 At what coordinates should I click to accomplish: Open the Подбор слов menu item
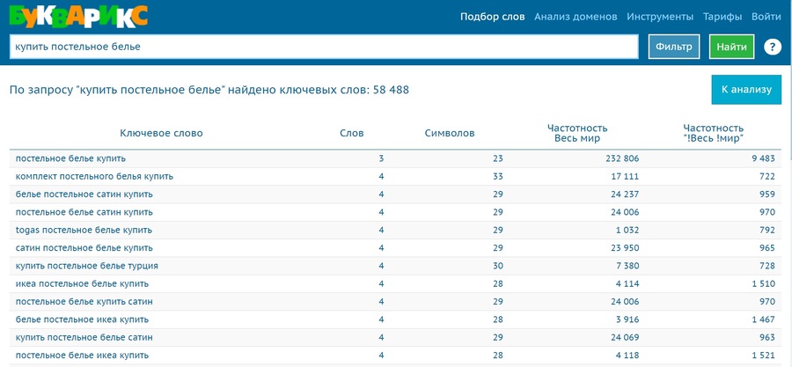(x=492, y=17)
